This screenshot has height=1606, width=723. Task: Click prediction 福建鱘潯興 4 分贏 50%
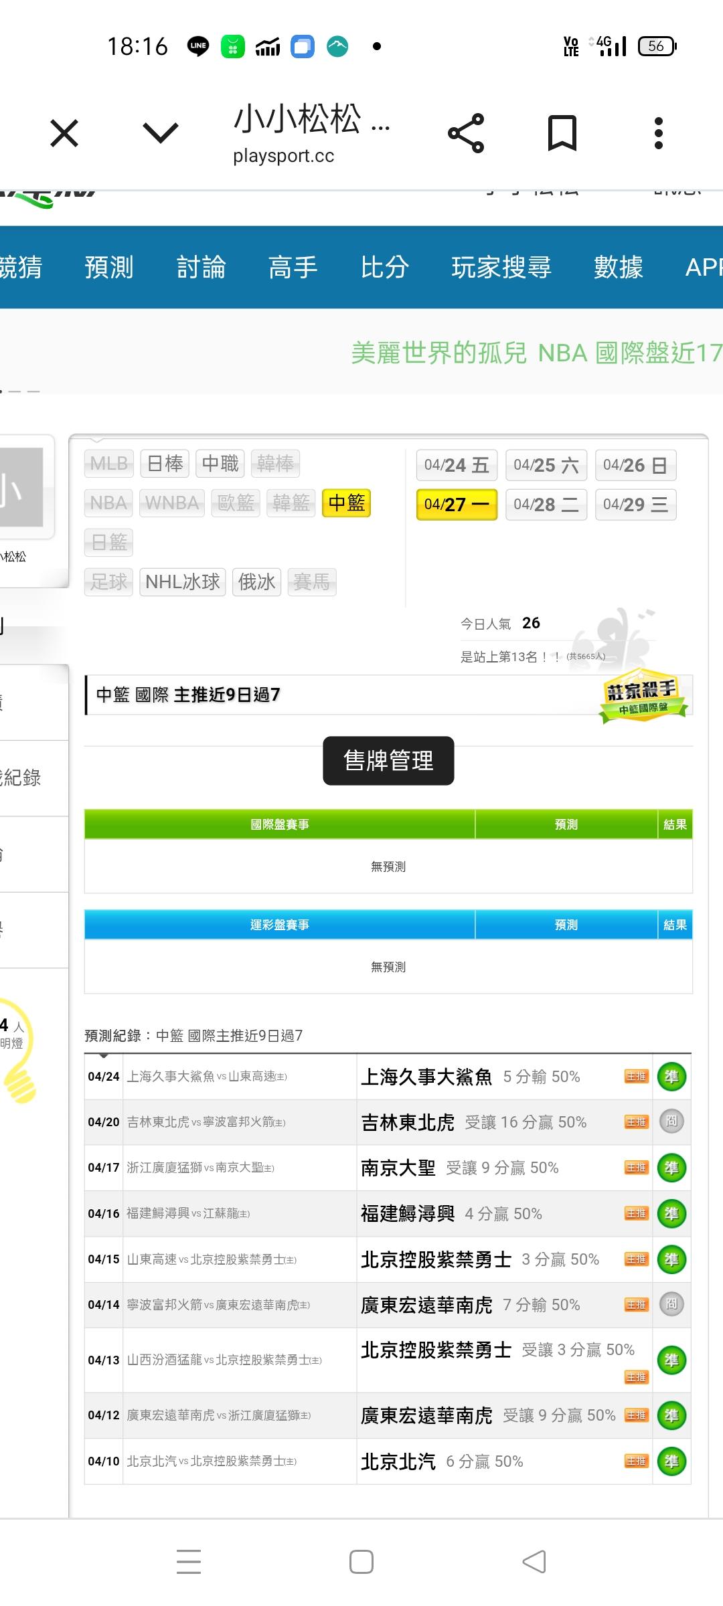coord(451,1214)
